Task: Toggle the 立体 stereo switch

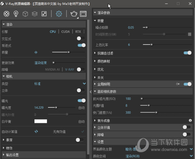Action: coord(81,90)
